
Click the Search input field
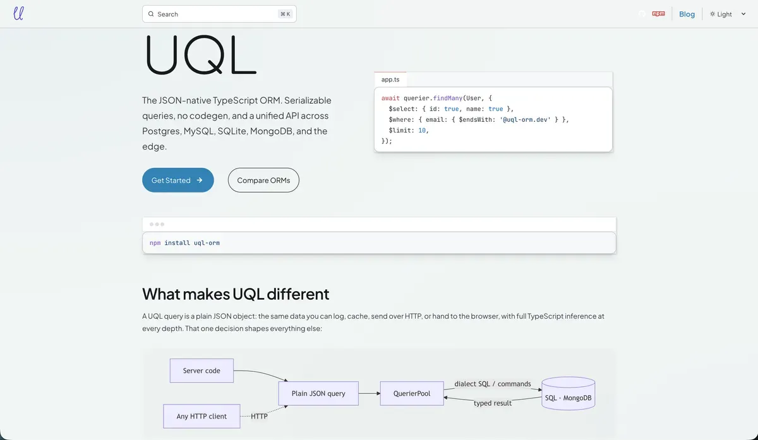click(219, 14)
